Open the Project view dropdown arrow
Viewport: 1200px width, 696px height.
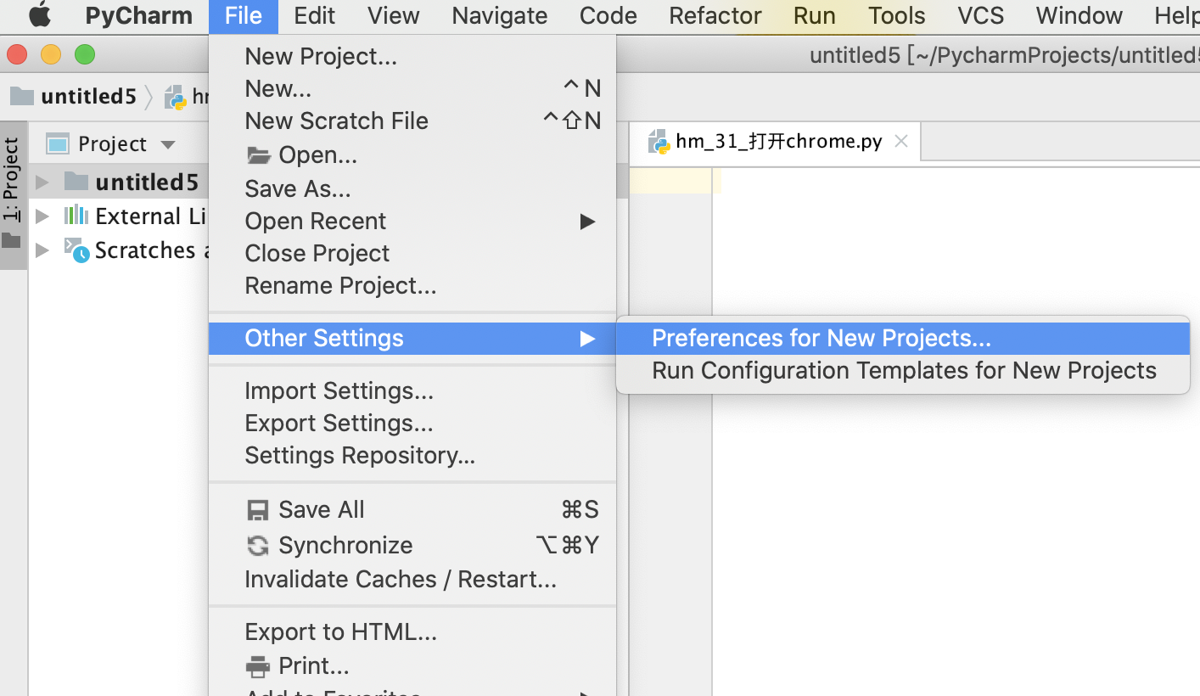[168, 145]
